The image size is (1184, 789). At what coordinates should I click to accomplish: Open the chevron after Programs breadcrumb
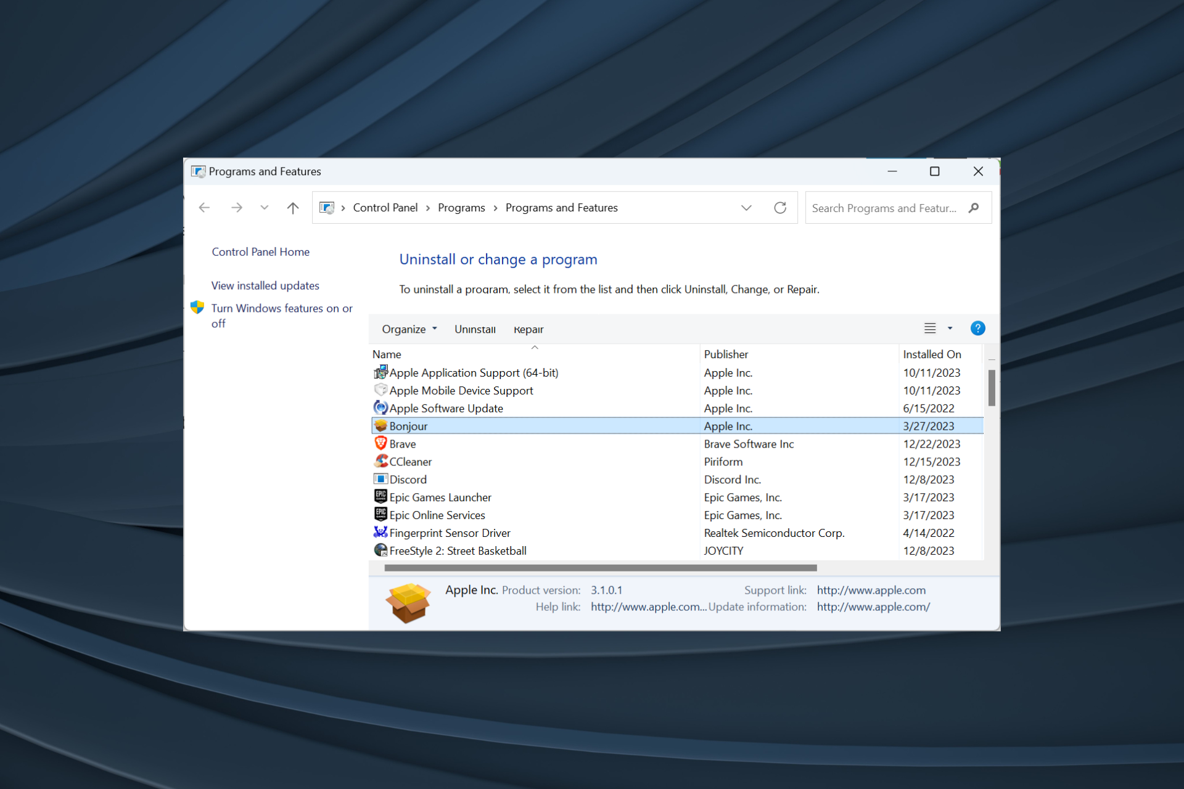[x=495, y=208]
